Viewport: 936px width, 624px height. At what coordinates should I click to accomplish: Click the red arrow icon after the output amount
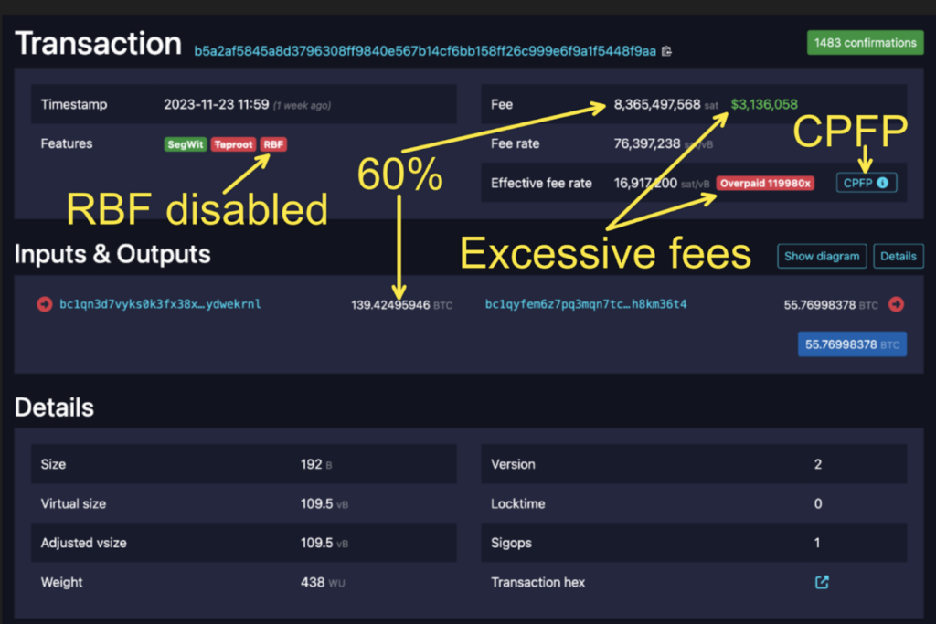click(896, 304)
